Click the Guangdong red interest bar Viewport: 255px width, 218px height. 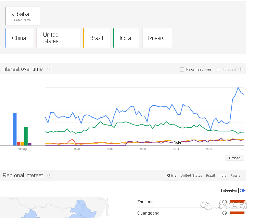[237, 213]
